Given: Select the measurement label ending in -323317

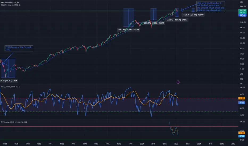Looking at the screenshot, I should (x=154, y=23).
